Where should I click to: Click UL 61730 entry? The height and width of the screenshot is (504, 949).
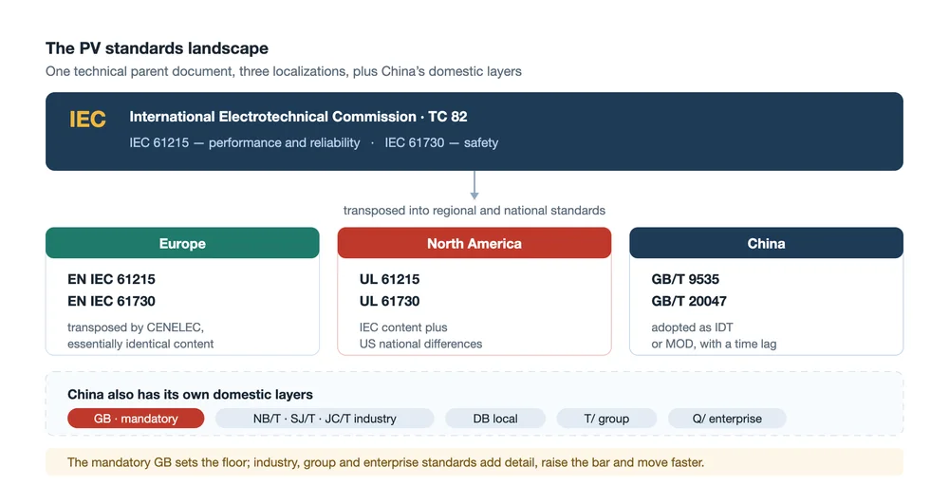pos(389,301)
